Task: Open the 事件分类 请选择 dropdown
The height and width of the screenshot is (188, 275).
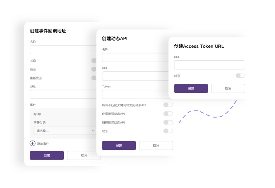Action: 65,130
